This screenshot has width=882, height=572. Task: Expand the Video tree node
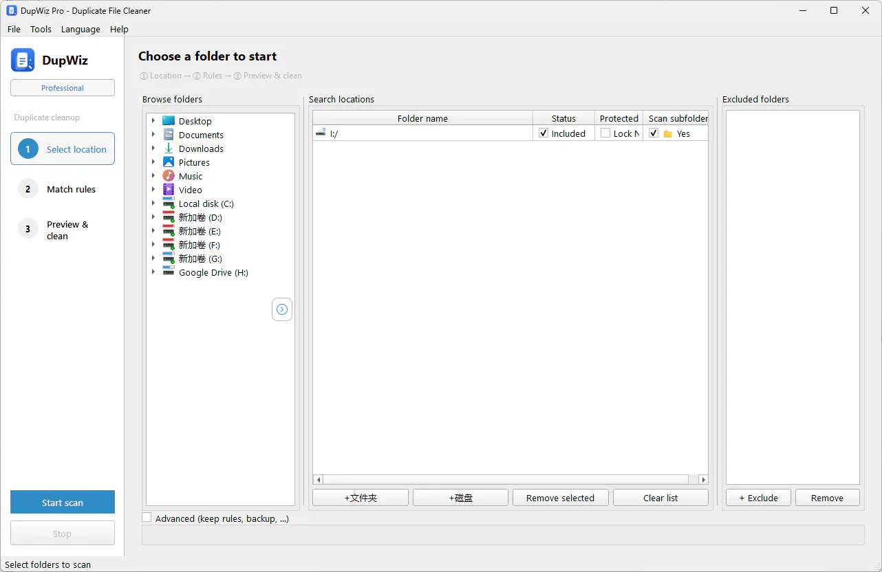pyautogui.click(x=153, y=190)
